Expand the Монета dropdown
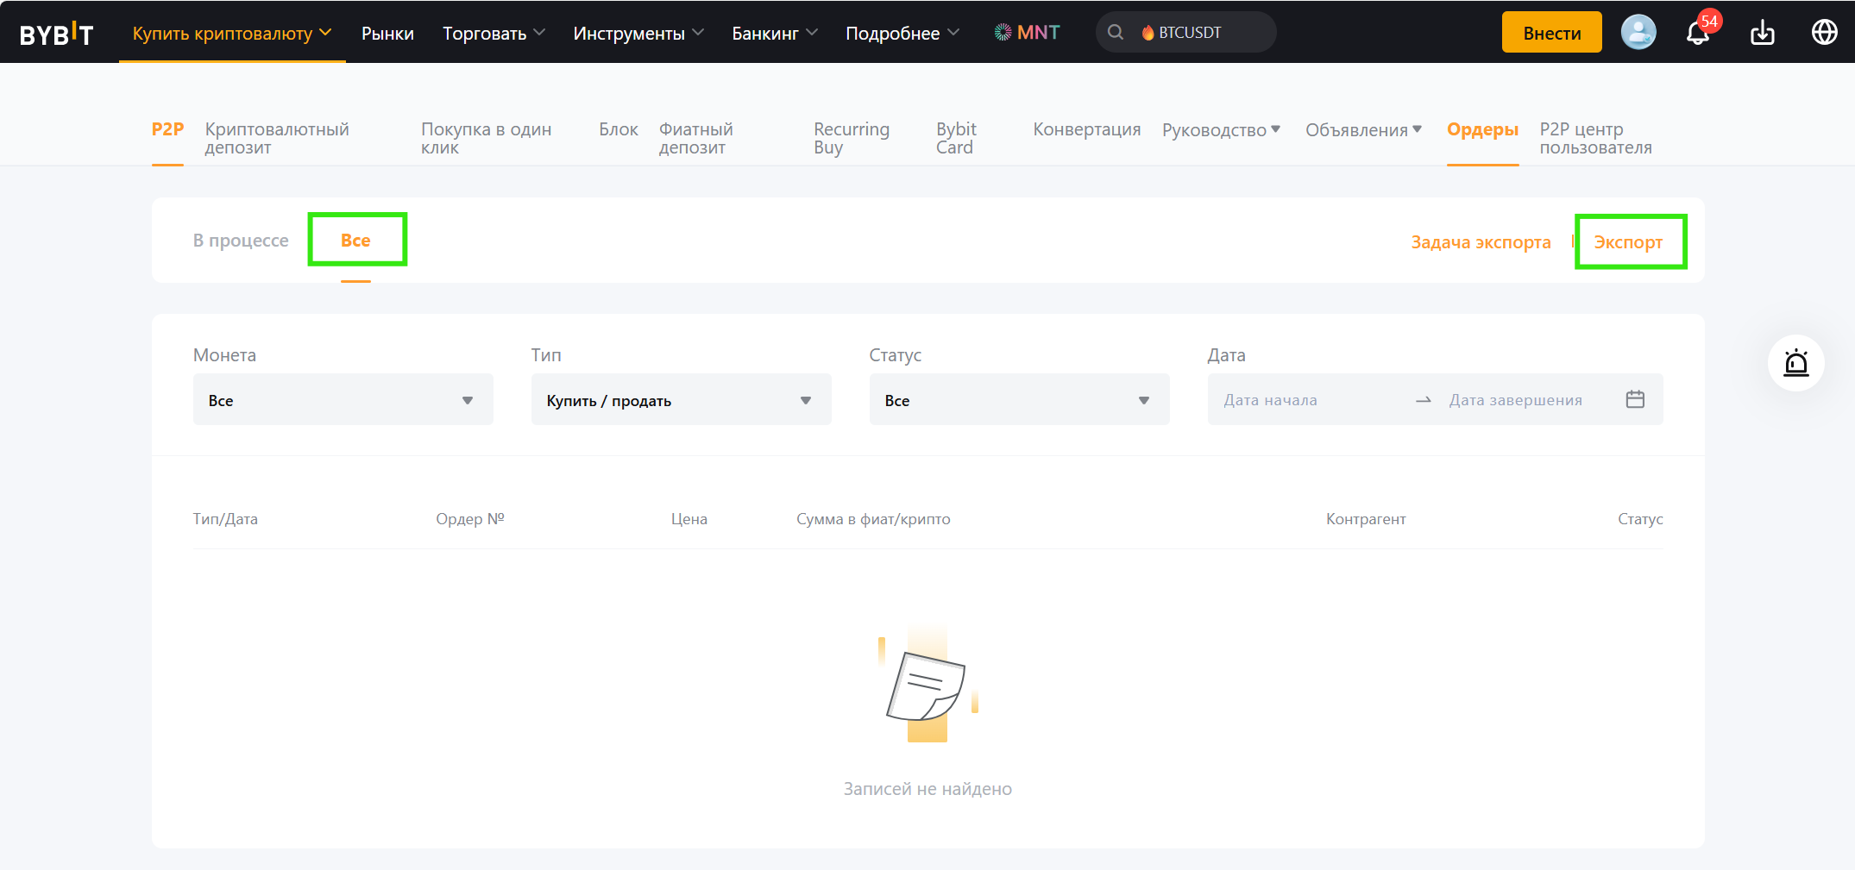Image resolution: width=1855 pixels, height=870 pixels. coord(343,400)
